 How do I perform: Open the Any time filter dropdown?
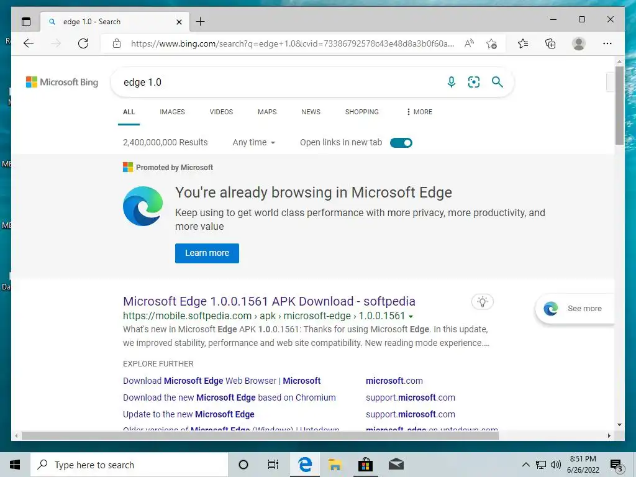pos(254,142)
